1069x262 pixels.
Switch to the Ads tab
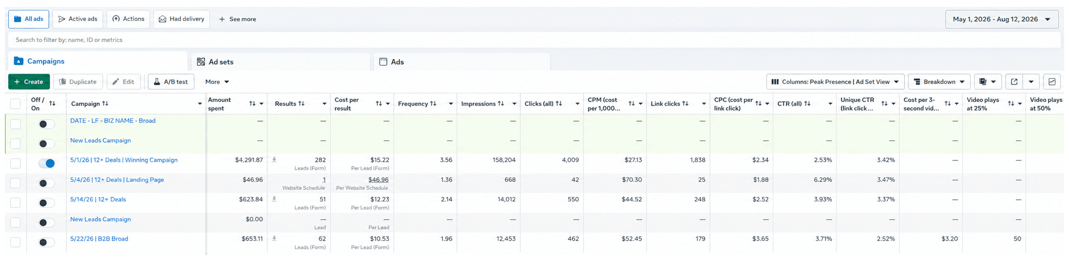(462, 62)
